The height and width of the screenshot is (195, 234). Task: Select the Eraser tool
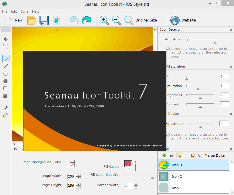[x=5, y=115]
